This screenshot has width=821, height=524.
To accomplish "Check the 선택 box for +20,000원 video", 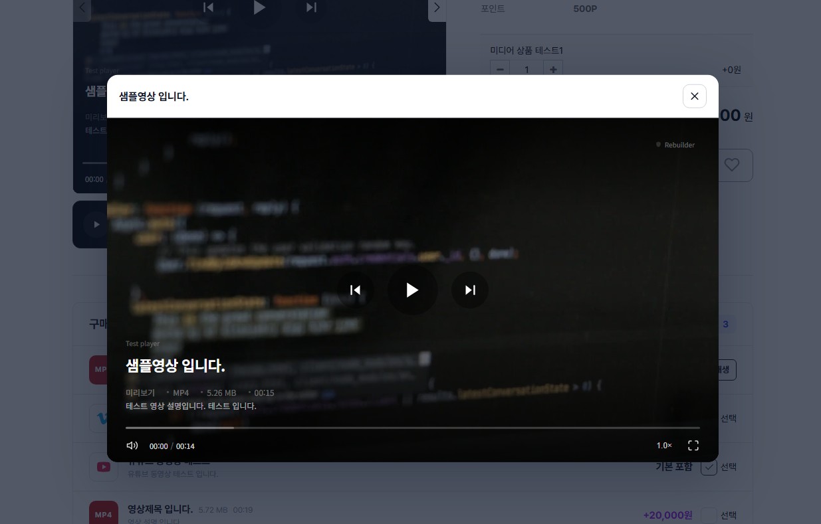I will click(x=709, y=515).
